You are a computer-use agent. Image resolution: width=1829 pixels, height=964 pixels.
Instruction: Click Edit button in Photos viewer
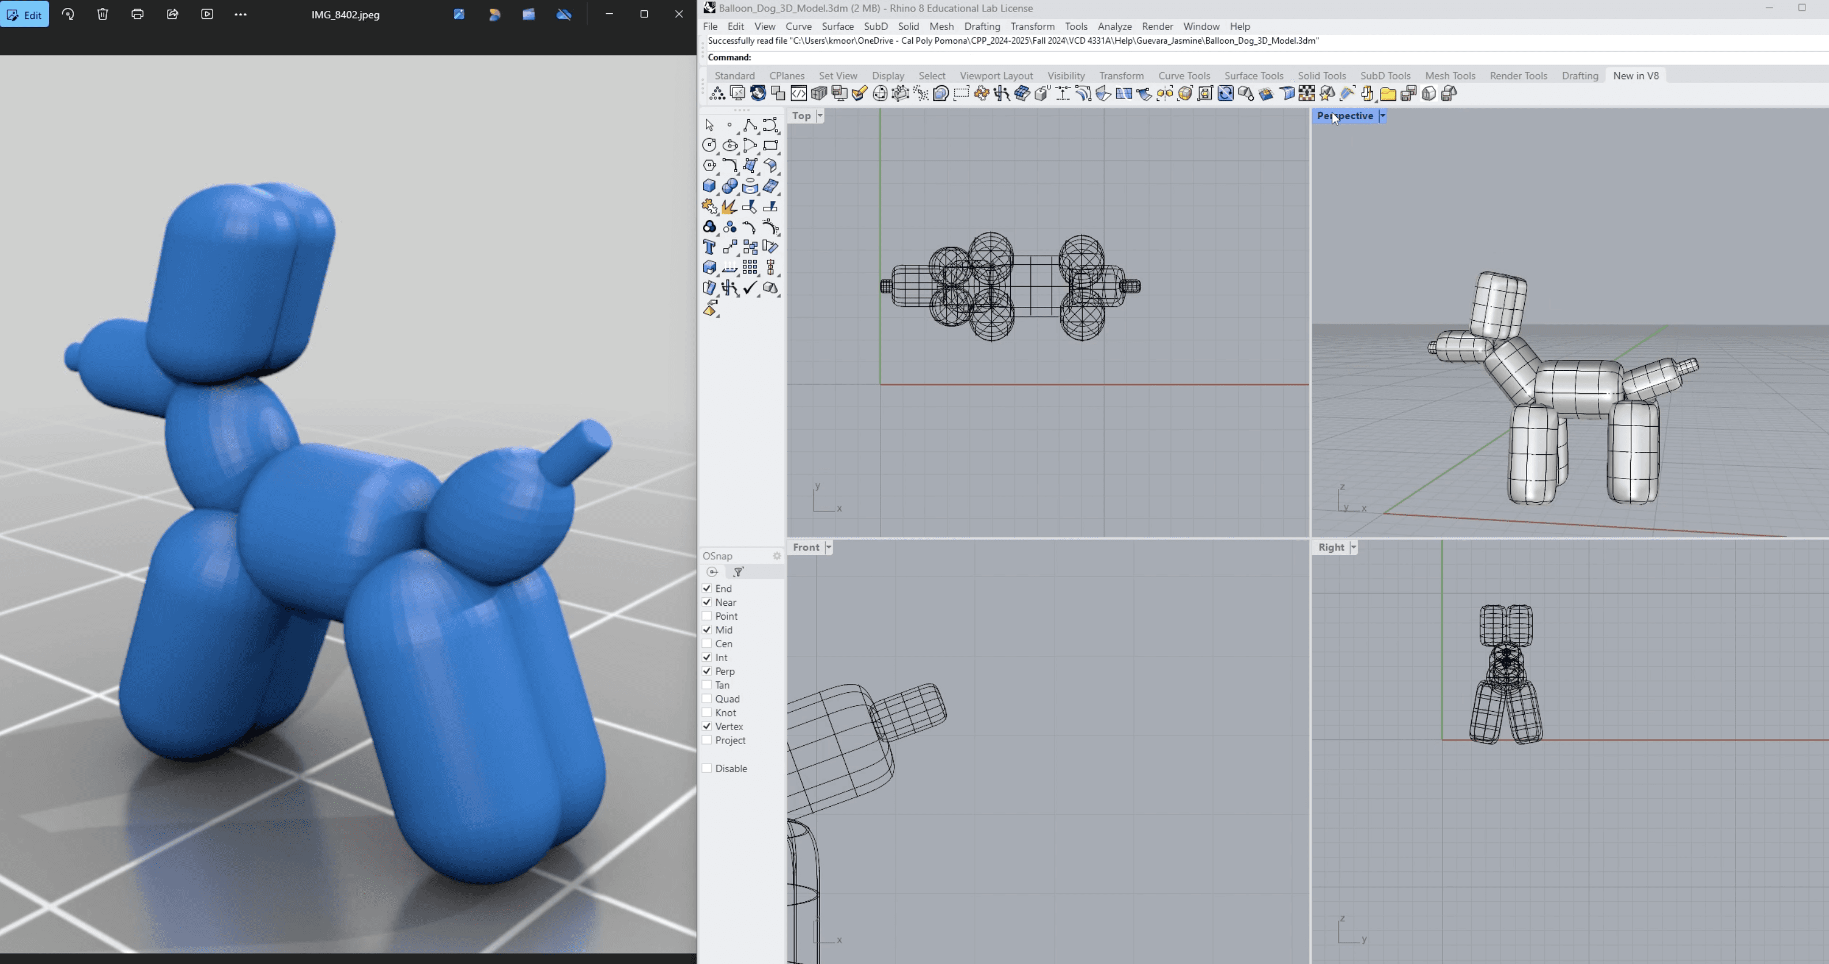coord(25,14)
